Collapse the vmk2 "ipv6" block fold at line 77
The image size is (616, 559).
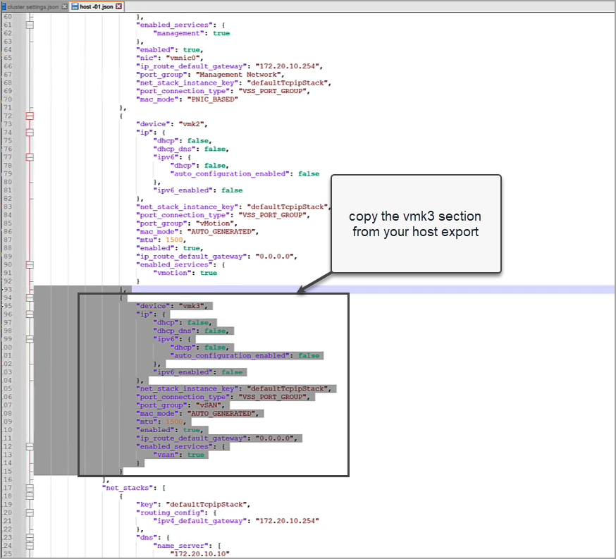30,157
